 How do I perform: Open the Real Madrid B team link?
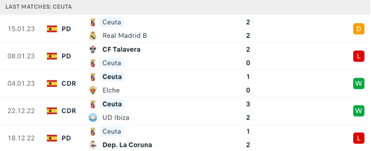tap(124, 36)
